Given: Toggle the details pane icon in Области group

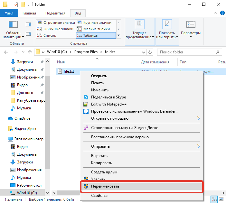Looking at the screenshot, I should click(x=28, y=34).
